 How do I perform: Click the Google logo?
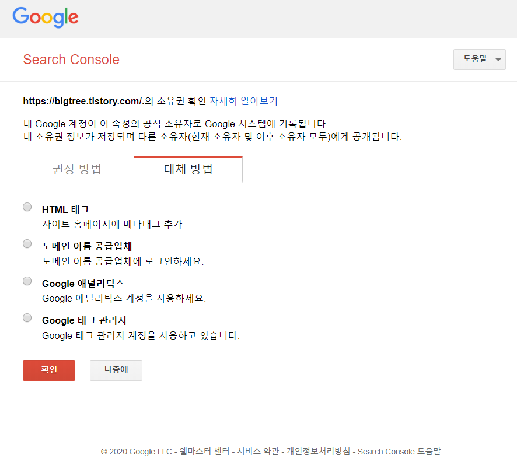point(46,17)
